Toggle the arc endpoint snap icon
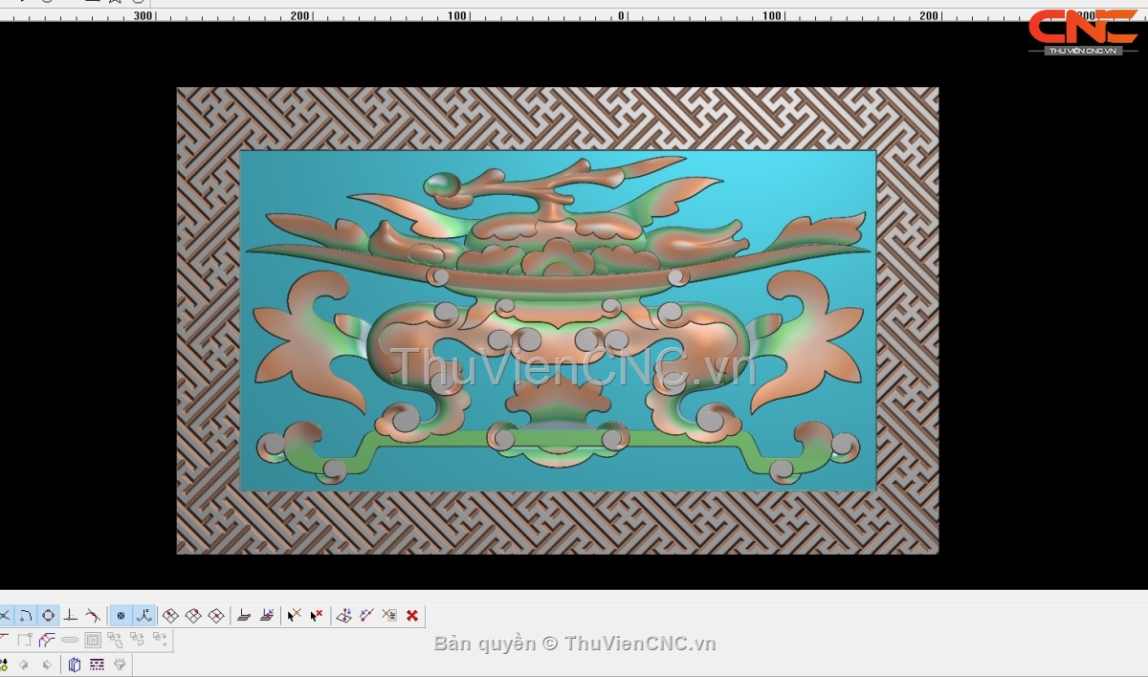Viewport: 1148px width, 677px height. coord(26,616)
